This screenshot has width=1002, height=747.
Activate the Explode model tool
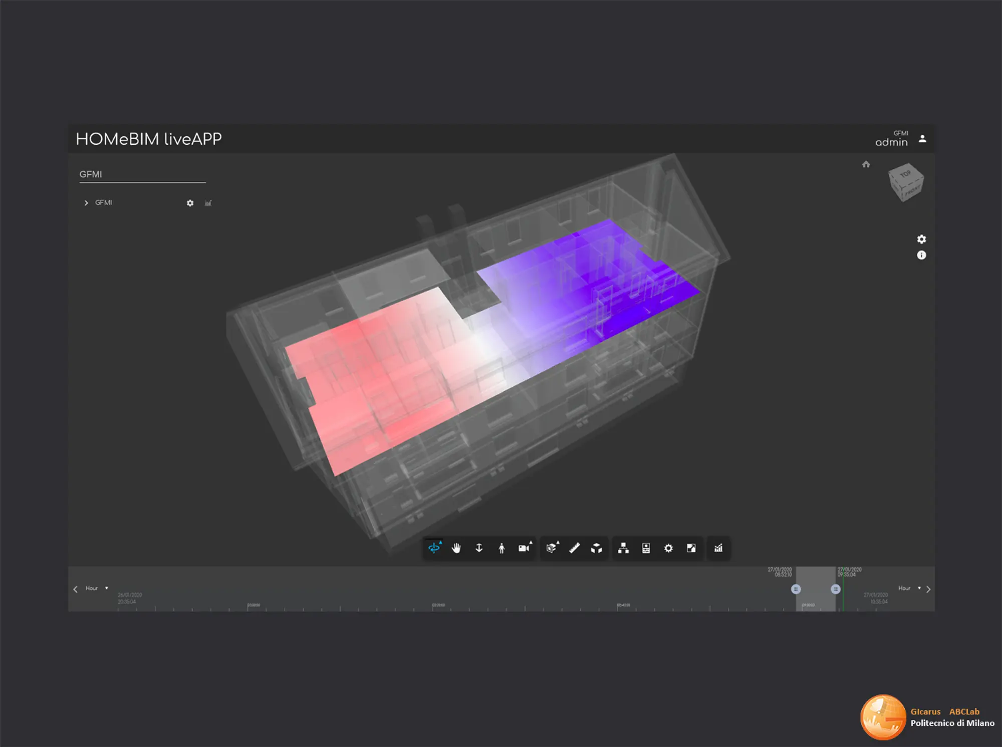click(596, 548)
